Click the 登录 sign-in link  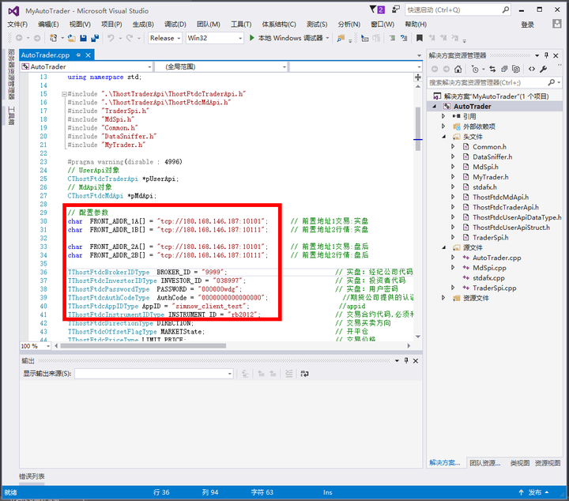(x=527, y=24)
